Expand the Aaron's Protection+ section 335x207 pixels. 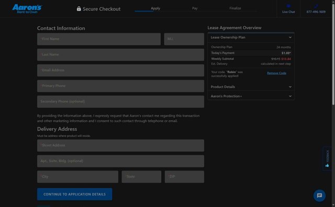click(x=251, y=96)
